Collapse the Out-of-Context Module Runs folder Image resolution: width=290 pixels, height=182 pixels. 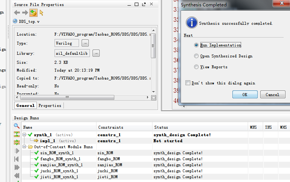(x=24, y=147)
